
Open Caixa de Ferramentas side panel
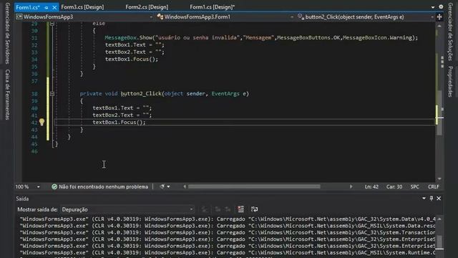tap(8, 95)
